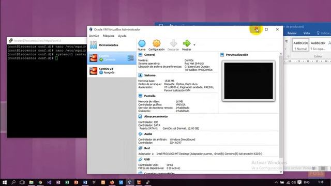This screenshot has width=331, height=186.
Task: Click the details scrollbar up arrow
Action: tap(281, 54)
